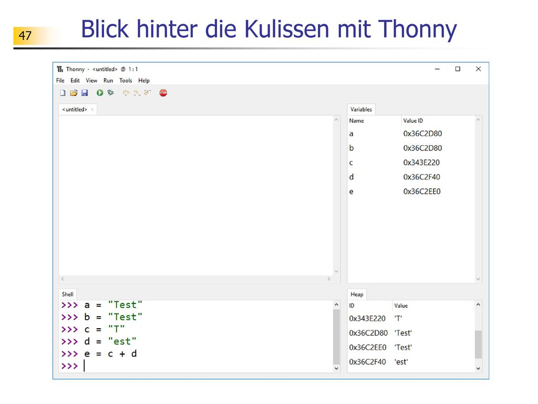This screenshot has width=538, height=404.
Task: Select heap ID 0x343E220
Action: pyautogui.click(x=367, y=318)
